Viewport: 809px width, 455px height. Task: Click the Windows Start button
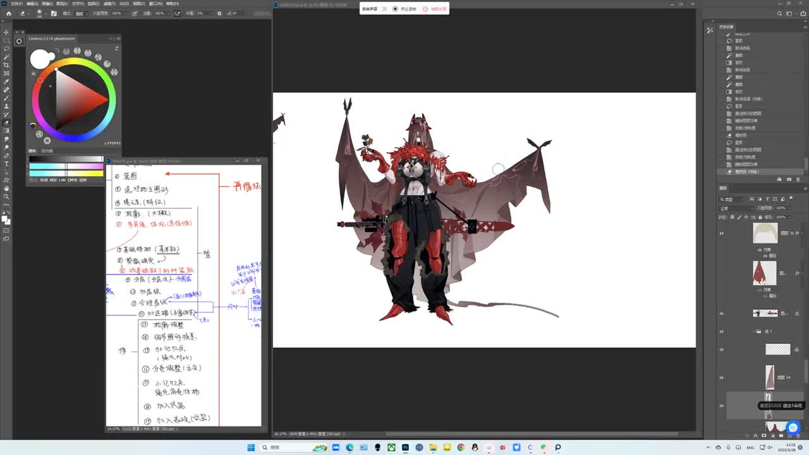click(251, 447)
